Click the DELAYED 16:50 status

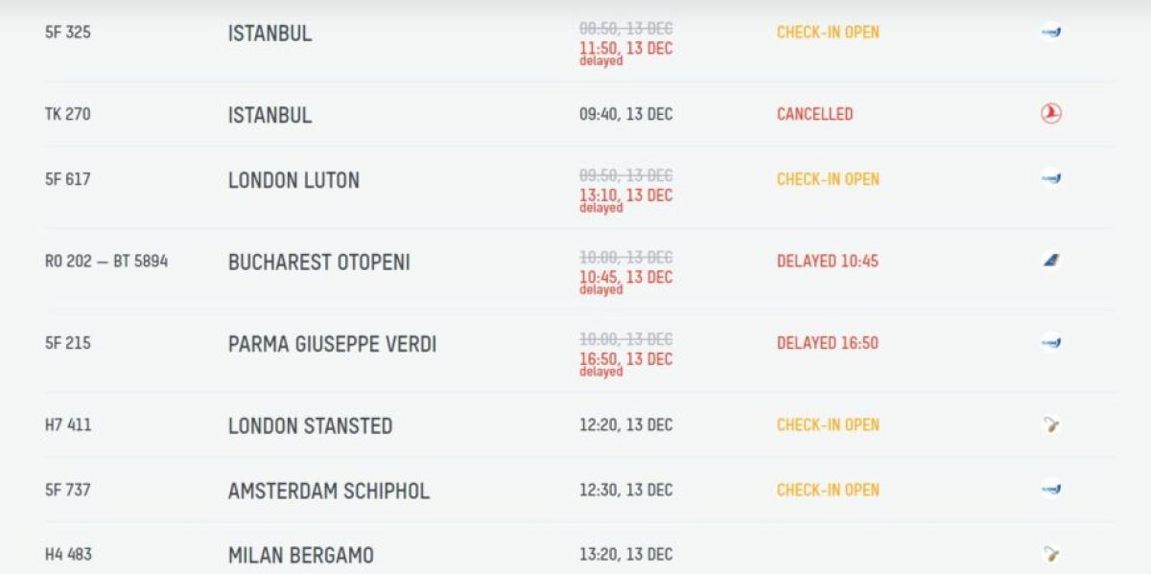pyautogui.click(x=827, y=343)
